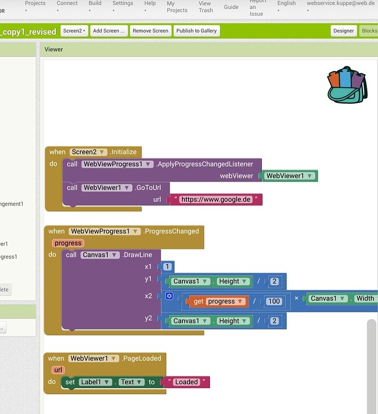Click the blue gear mutator icon on multiply block

pyautogui.click(x=169, y=296)
